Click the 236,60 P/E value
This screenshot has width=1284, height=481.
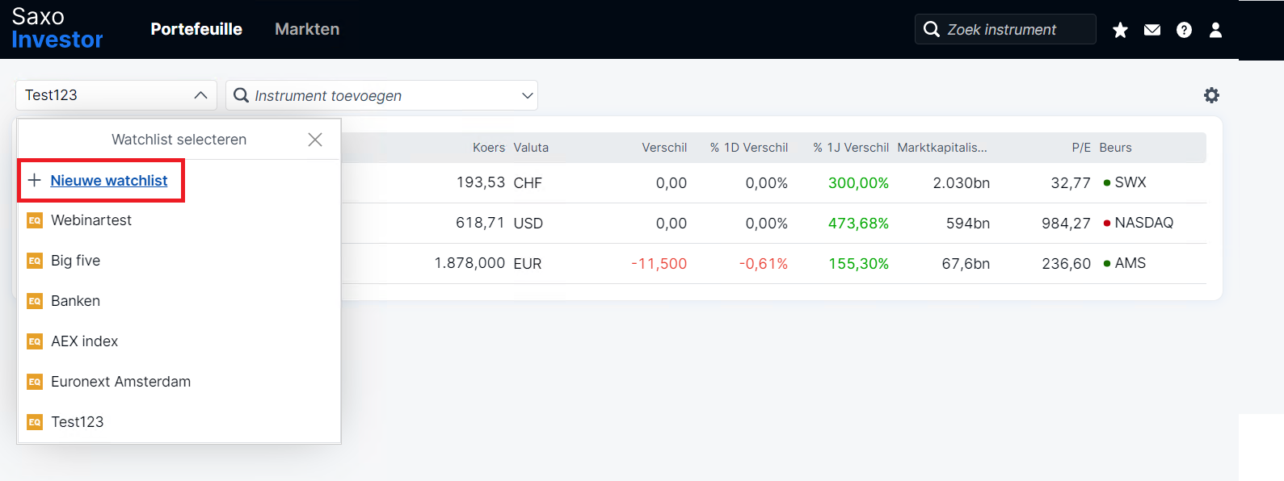1066,264
